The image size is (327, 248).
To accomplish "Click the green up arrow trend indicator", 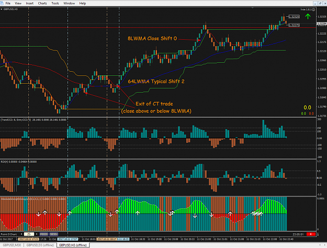I will tap(308, 16).
